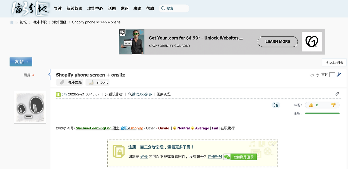Screen dimensions: 348x169
Task: Enable 倒序浏览 reverse order browsing
Action: pyautogui.click(x=163, y=94)
